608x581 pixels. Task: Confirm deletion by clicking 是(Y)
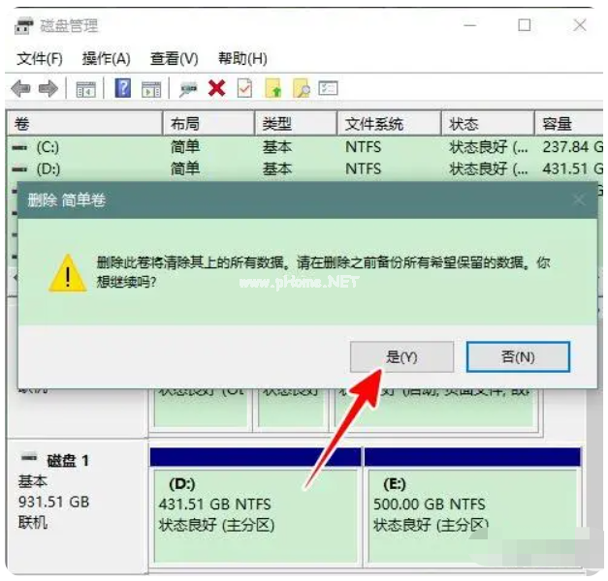(401, 356)
